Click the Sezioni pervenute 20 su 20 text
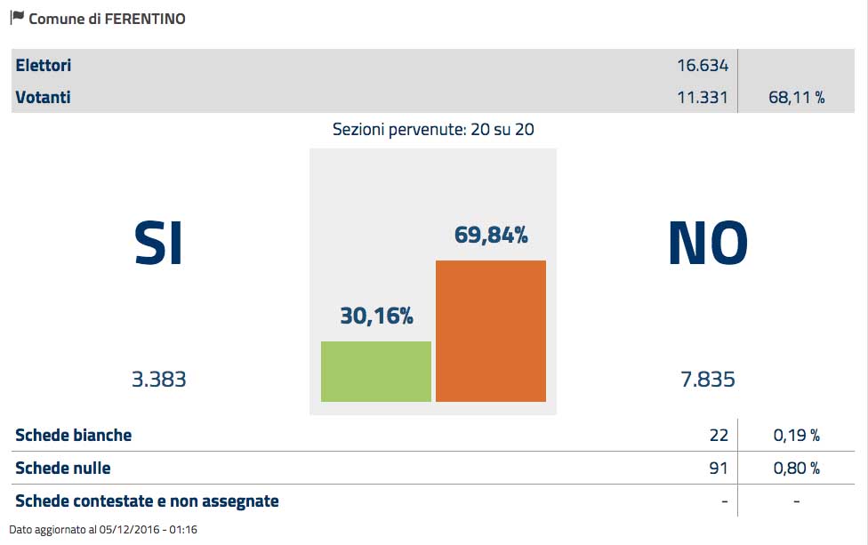Screen dimensions: 868x545 (x=433, y=130)
